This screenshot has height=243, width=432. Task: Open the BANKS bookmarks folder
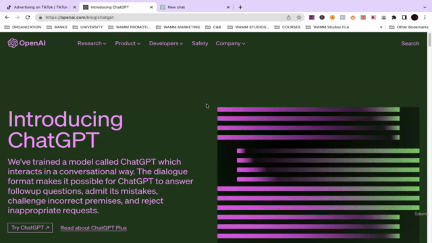pyautogui.click(x=57, y=27)
